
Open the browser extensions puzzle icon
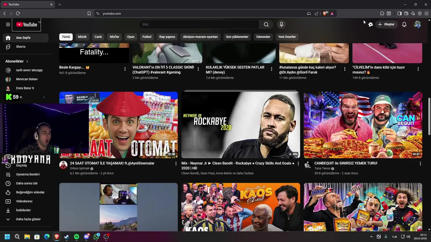[382, 13]
